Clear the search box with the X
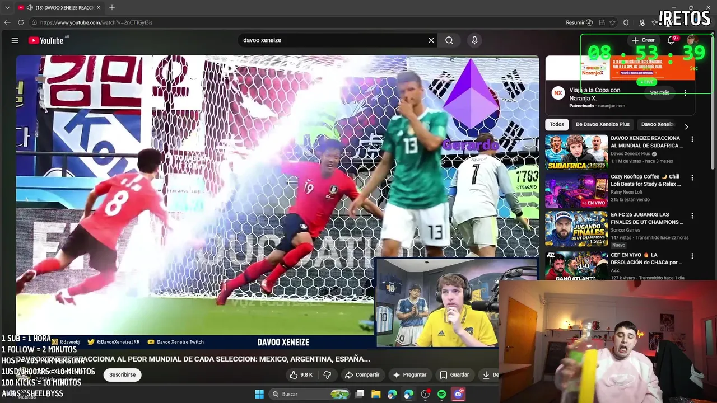 coord(431,40)
